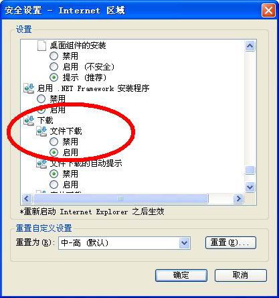The height and width of the screenshot is (298, 279).
Task: Open the 重置为 security level dropdown
Action: [x=184, y=243]
